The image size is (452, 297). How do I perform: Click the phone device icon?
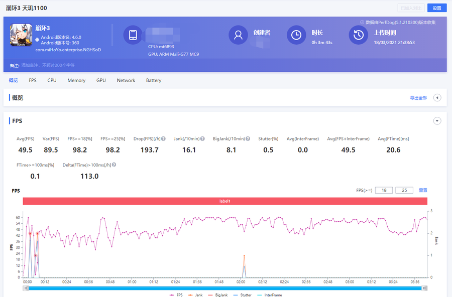click(133, 35)
